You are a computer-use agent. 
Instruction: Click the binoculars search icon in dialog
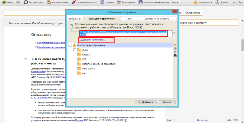175,55
